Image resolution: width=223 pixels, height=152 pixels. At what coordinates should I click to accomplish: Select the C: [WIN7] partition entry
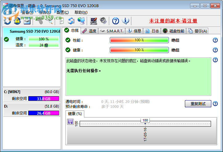click(32, 95)
